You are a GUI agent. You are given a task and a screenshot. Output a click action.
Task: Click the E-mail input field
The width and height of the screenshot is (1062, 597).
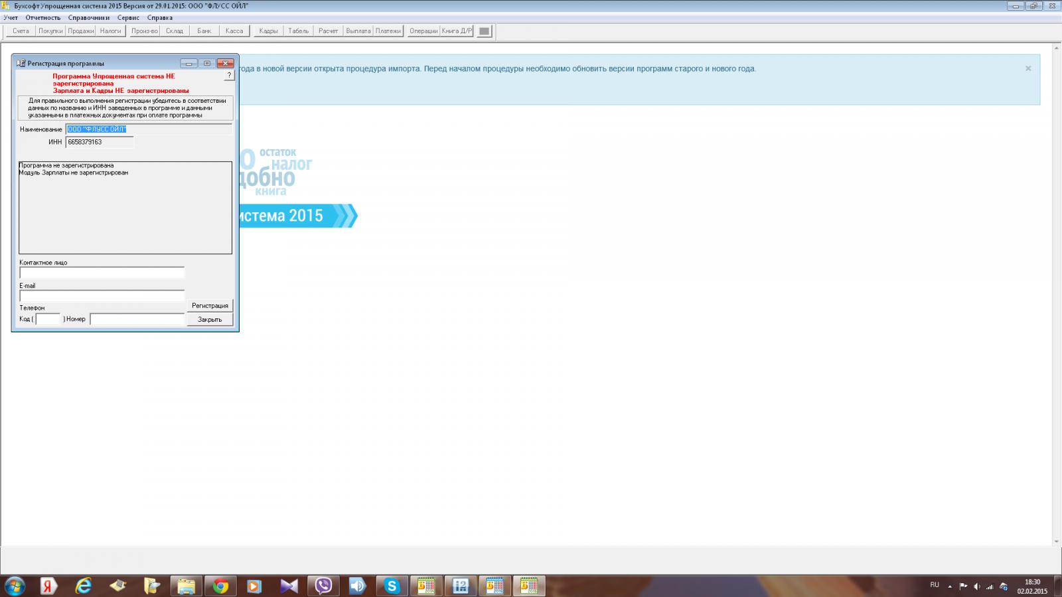point(102,296)
